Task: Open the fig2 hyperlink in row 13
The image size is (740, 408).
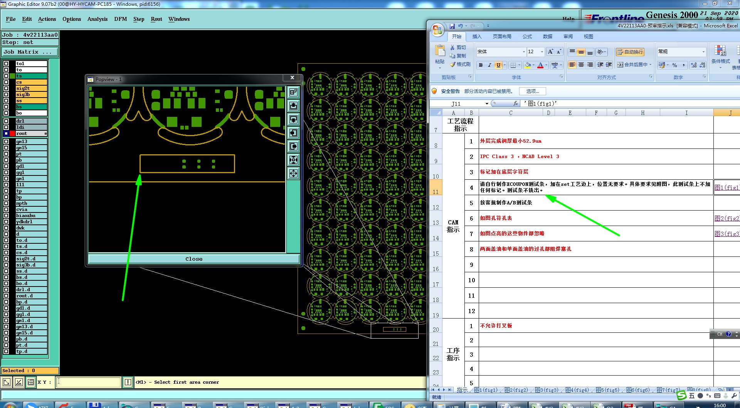Action: point(727,218)
